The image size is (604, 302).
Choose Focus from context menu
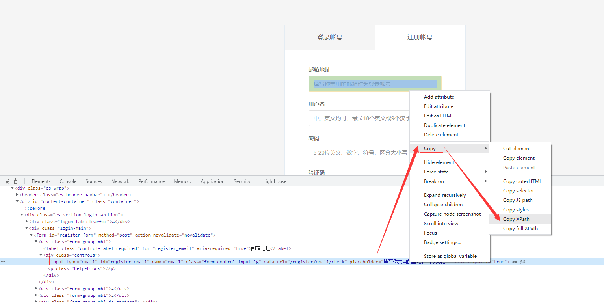coord(450,233)
